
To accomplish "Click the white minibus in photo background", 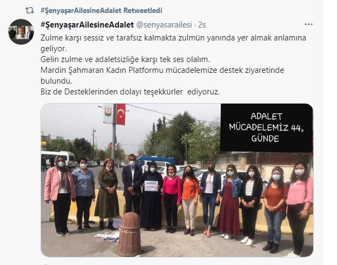I will [x=58, y=159].
